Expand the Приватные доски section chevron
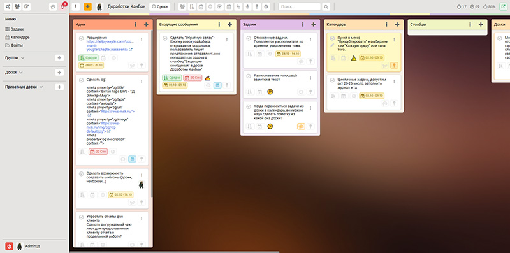 point(41,87)
